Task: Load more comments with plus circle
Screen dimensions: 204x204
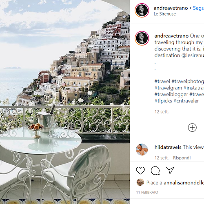Action: [x=192, y=128]
